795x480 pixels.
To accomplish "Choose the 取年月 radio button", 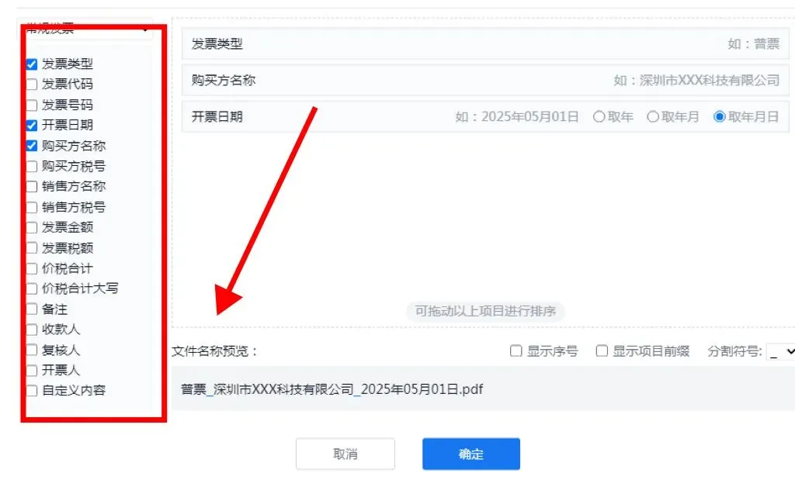I will [653, 117].
